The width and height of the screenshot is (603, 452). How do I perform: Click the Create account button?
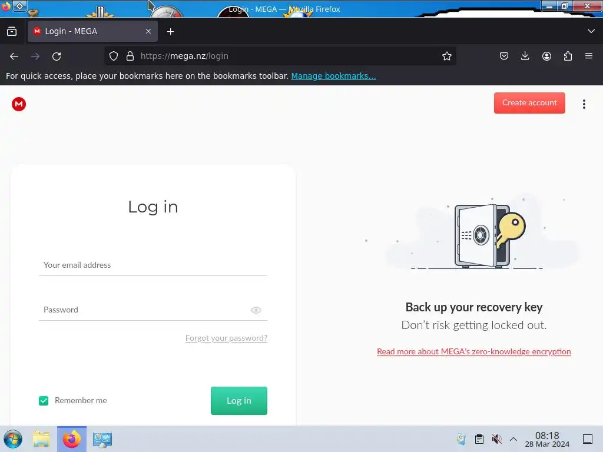point(529,102)
